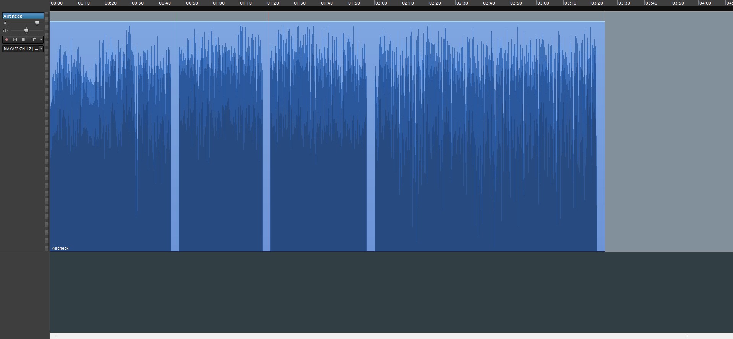Click the volume speaker icon
Image resolution: width=733 pixels, height=339 pixels.
[x=5, y=23]
